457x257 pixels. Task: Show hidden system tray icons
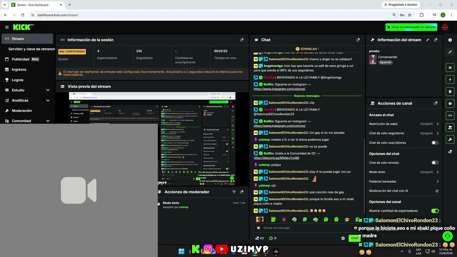click(402, 251)
